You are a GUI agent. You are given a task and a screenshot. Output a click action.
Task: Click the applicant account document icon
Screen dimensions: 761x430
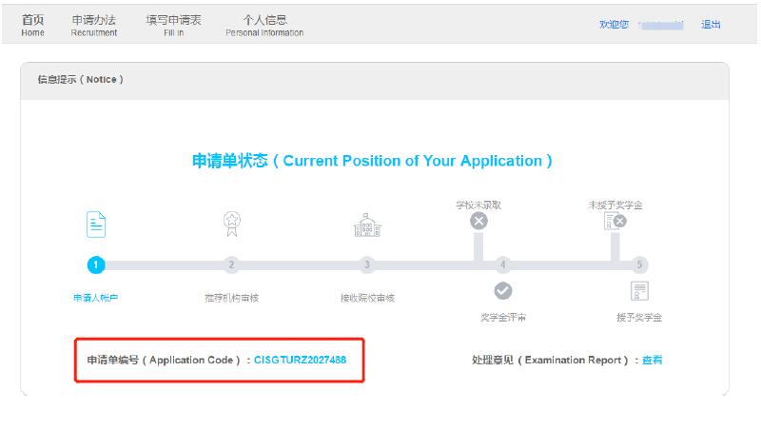(x=96, y=225)
